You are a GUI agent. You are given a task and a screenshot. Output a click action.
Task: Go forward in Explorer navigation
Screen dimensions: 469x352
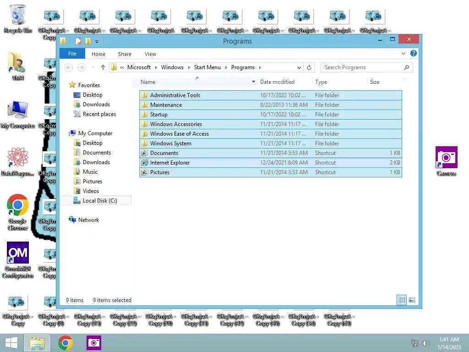tap(82, 67)
